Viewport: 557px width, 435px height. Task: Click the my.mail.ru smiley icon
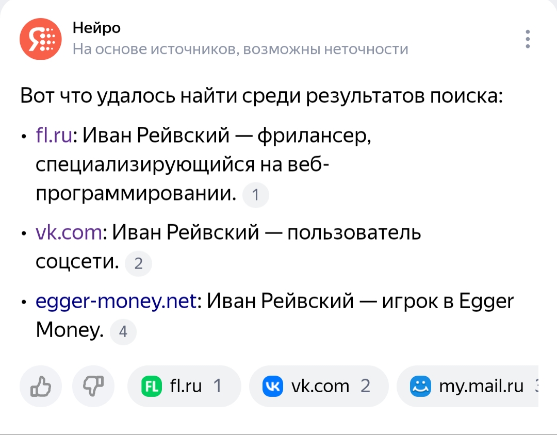[420, 386]
